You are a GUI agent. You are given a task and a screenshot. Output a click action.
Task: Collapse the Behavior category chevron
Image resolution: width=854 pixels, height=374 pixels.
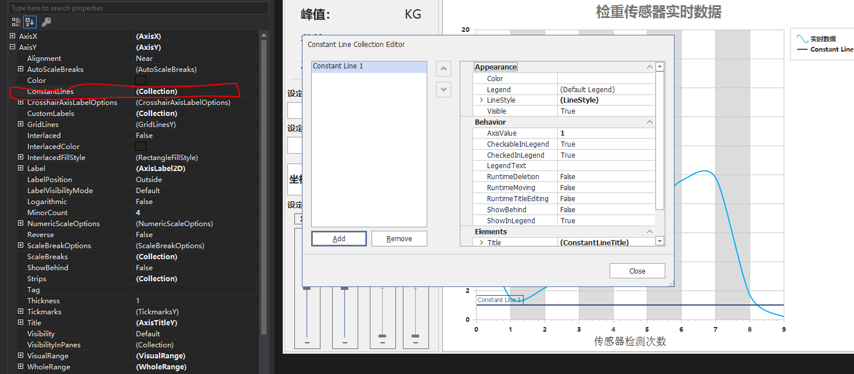649,122
